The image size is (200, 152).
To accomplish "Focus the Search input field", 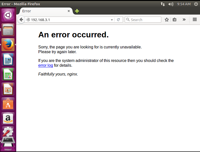I will (x=145, y=20).
